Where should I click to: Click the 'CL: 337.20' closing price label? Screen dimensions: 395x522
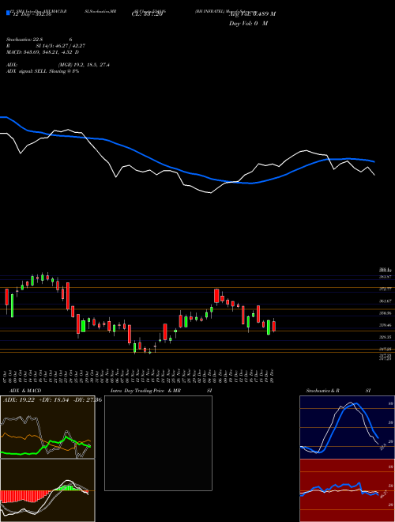click(x=147, y=14)
